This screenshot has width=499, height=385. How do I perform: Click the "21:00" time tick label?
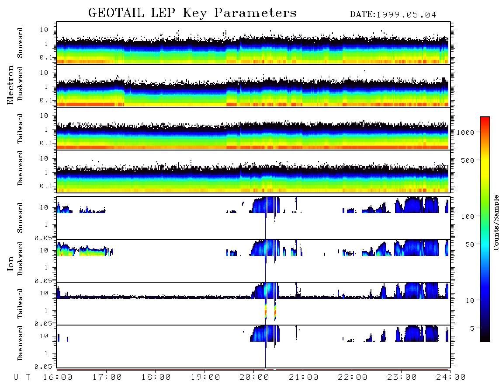click(x=304, y=378)
